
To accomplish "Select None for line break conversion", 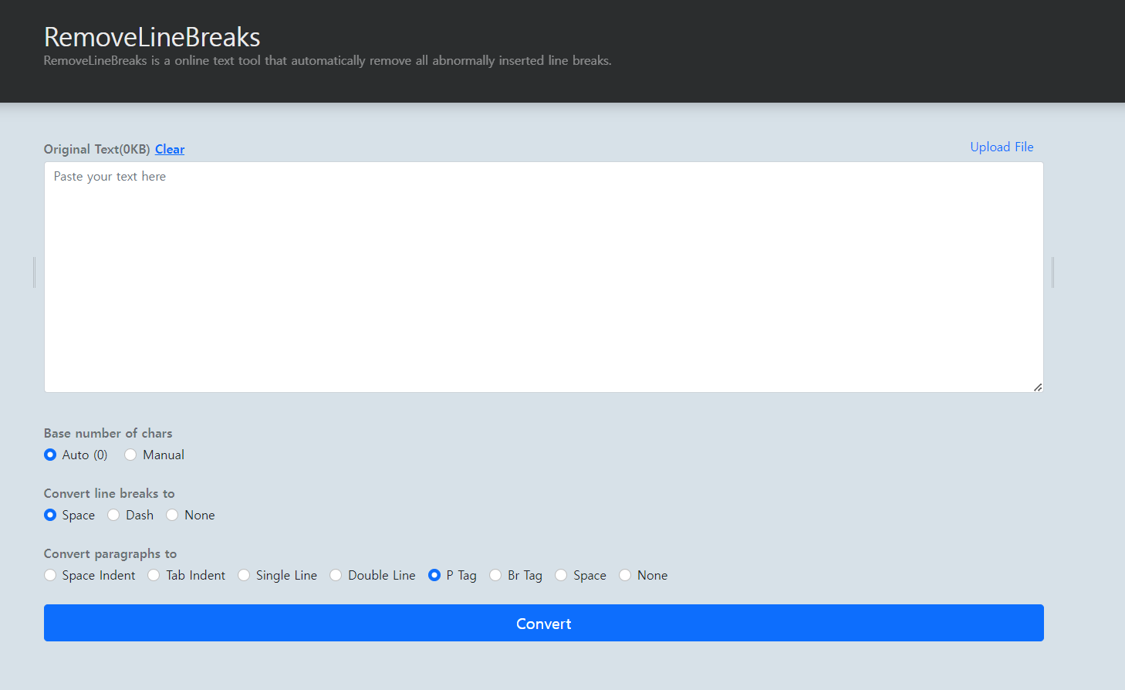I will (172, 515).
